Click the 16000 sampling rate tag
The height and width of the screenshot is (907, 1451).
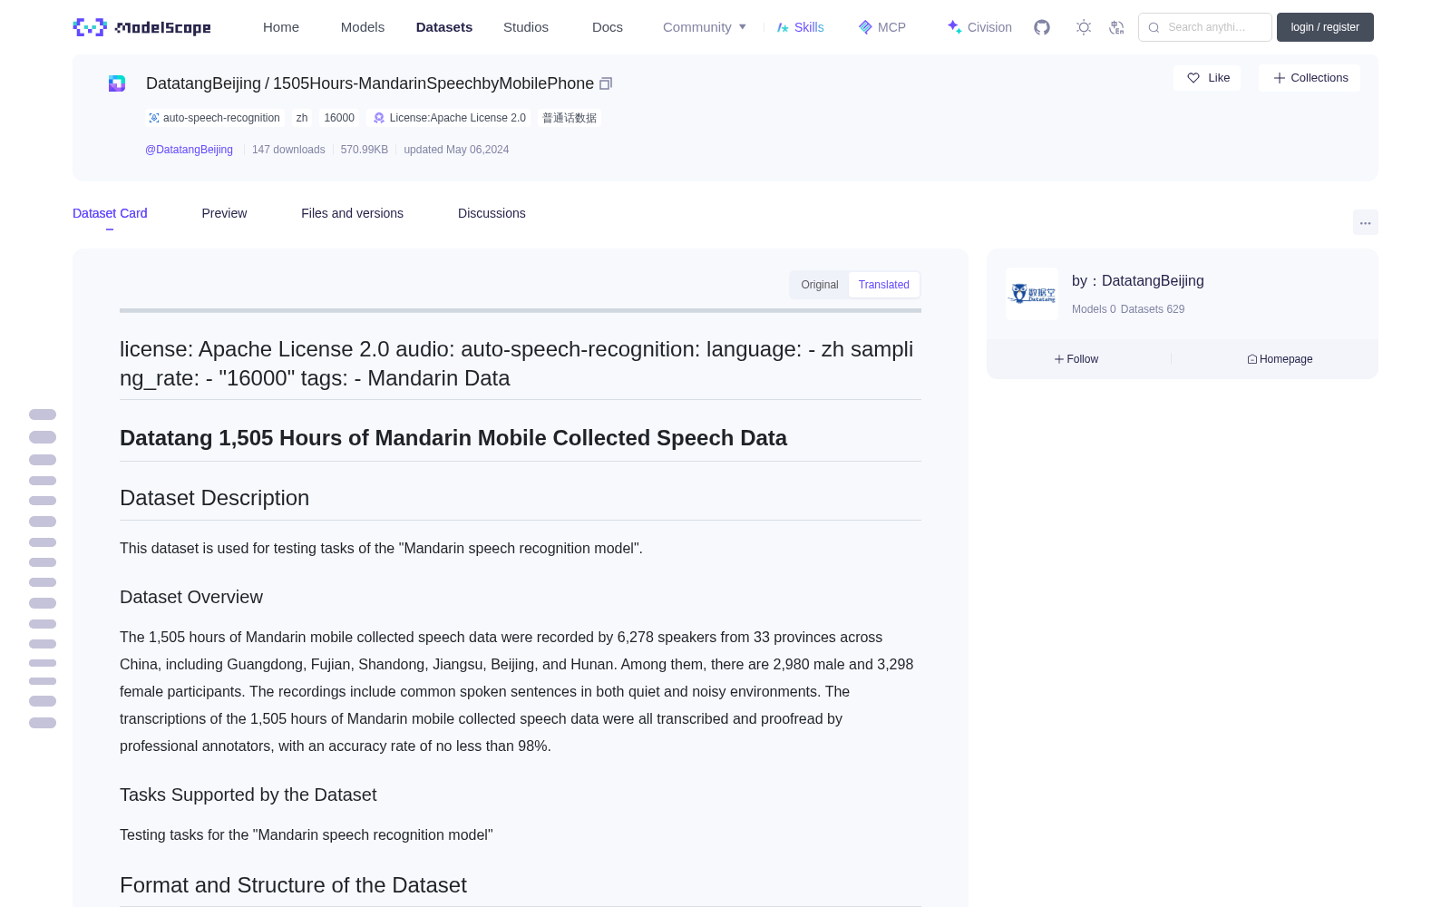(x=339, y=118)
